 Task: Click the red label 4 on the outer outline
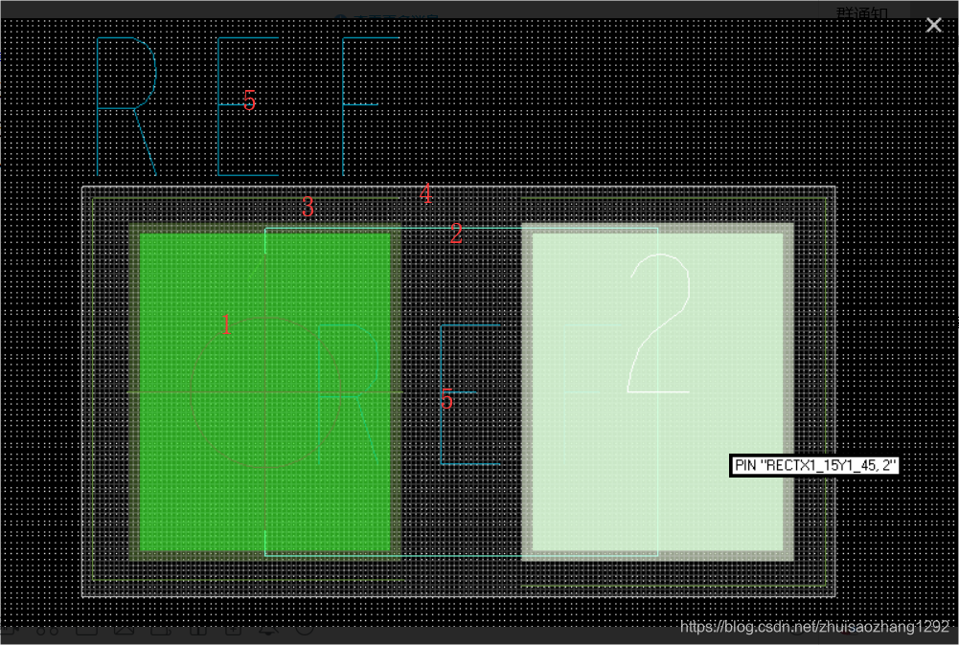point(425,195)
